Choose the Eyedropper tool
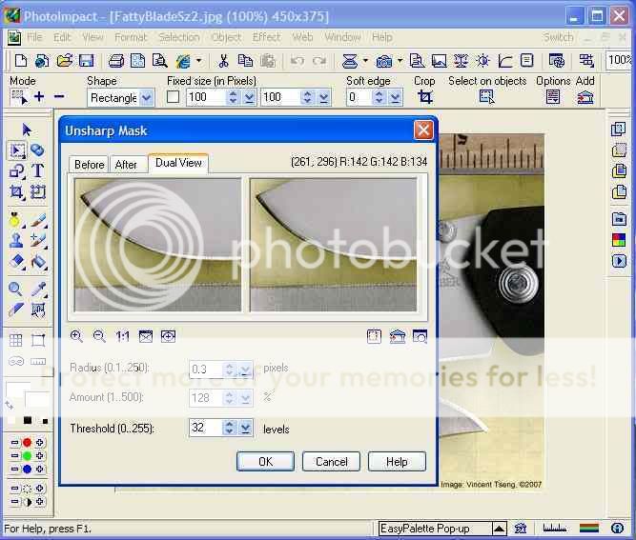 pyautogui.click(x=37, y=289)
